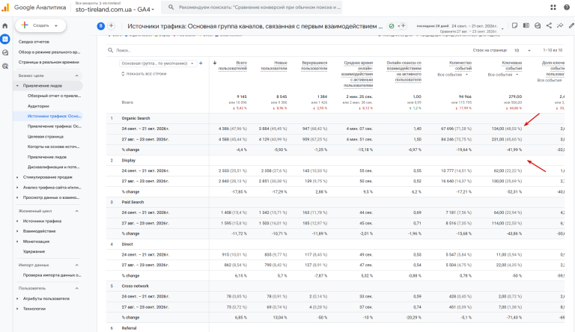
Task: Click the Cross-network row label
Action: pyautogui.click(x=135, y=286)
